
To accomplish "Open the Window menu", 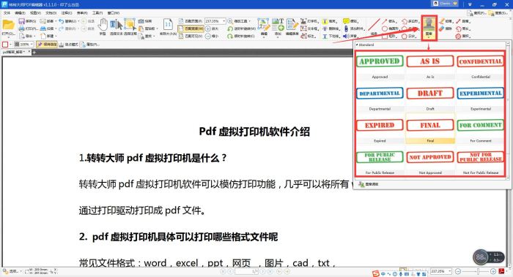I will pyautogui.click(x=113, y=13).
